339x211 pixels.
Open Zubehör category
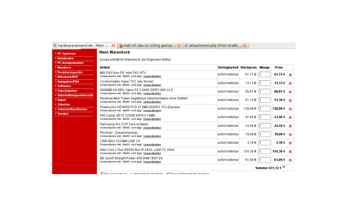64,104
